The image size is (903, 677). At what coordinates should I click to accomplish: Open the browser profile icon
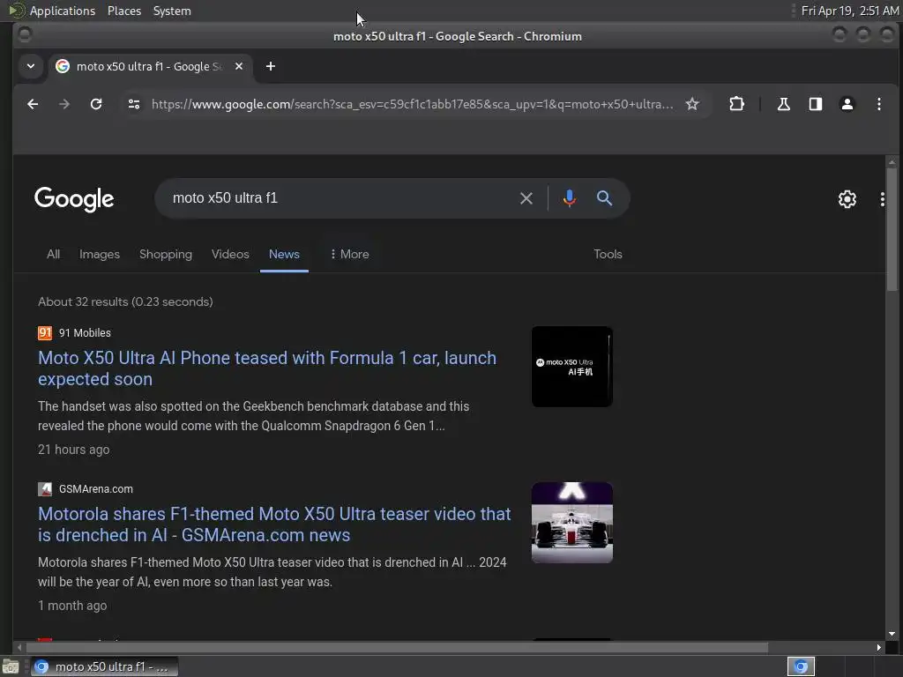[x=847, y=104]
